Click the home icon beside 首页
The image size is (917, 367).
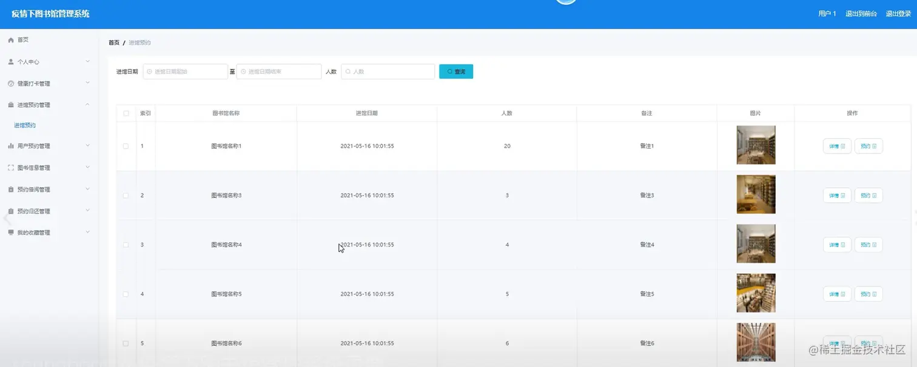pyautogui.click(x=11, y=40)
